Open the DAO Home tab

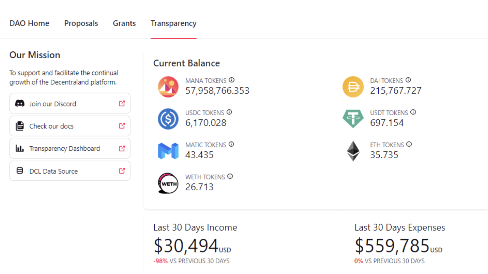point(29,23)
